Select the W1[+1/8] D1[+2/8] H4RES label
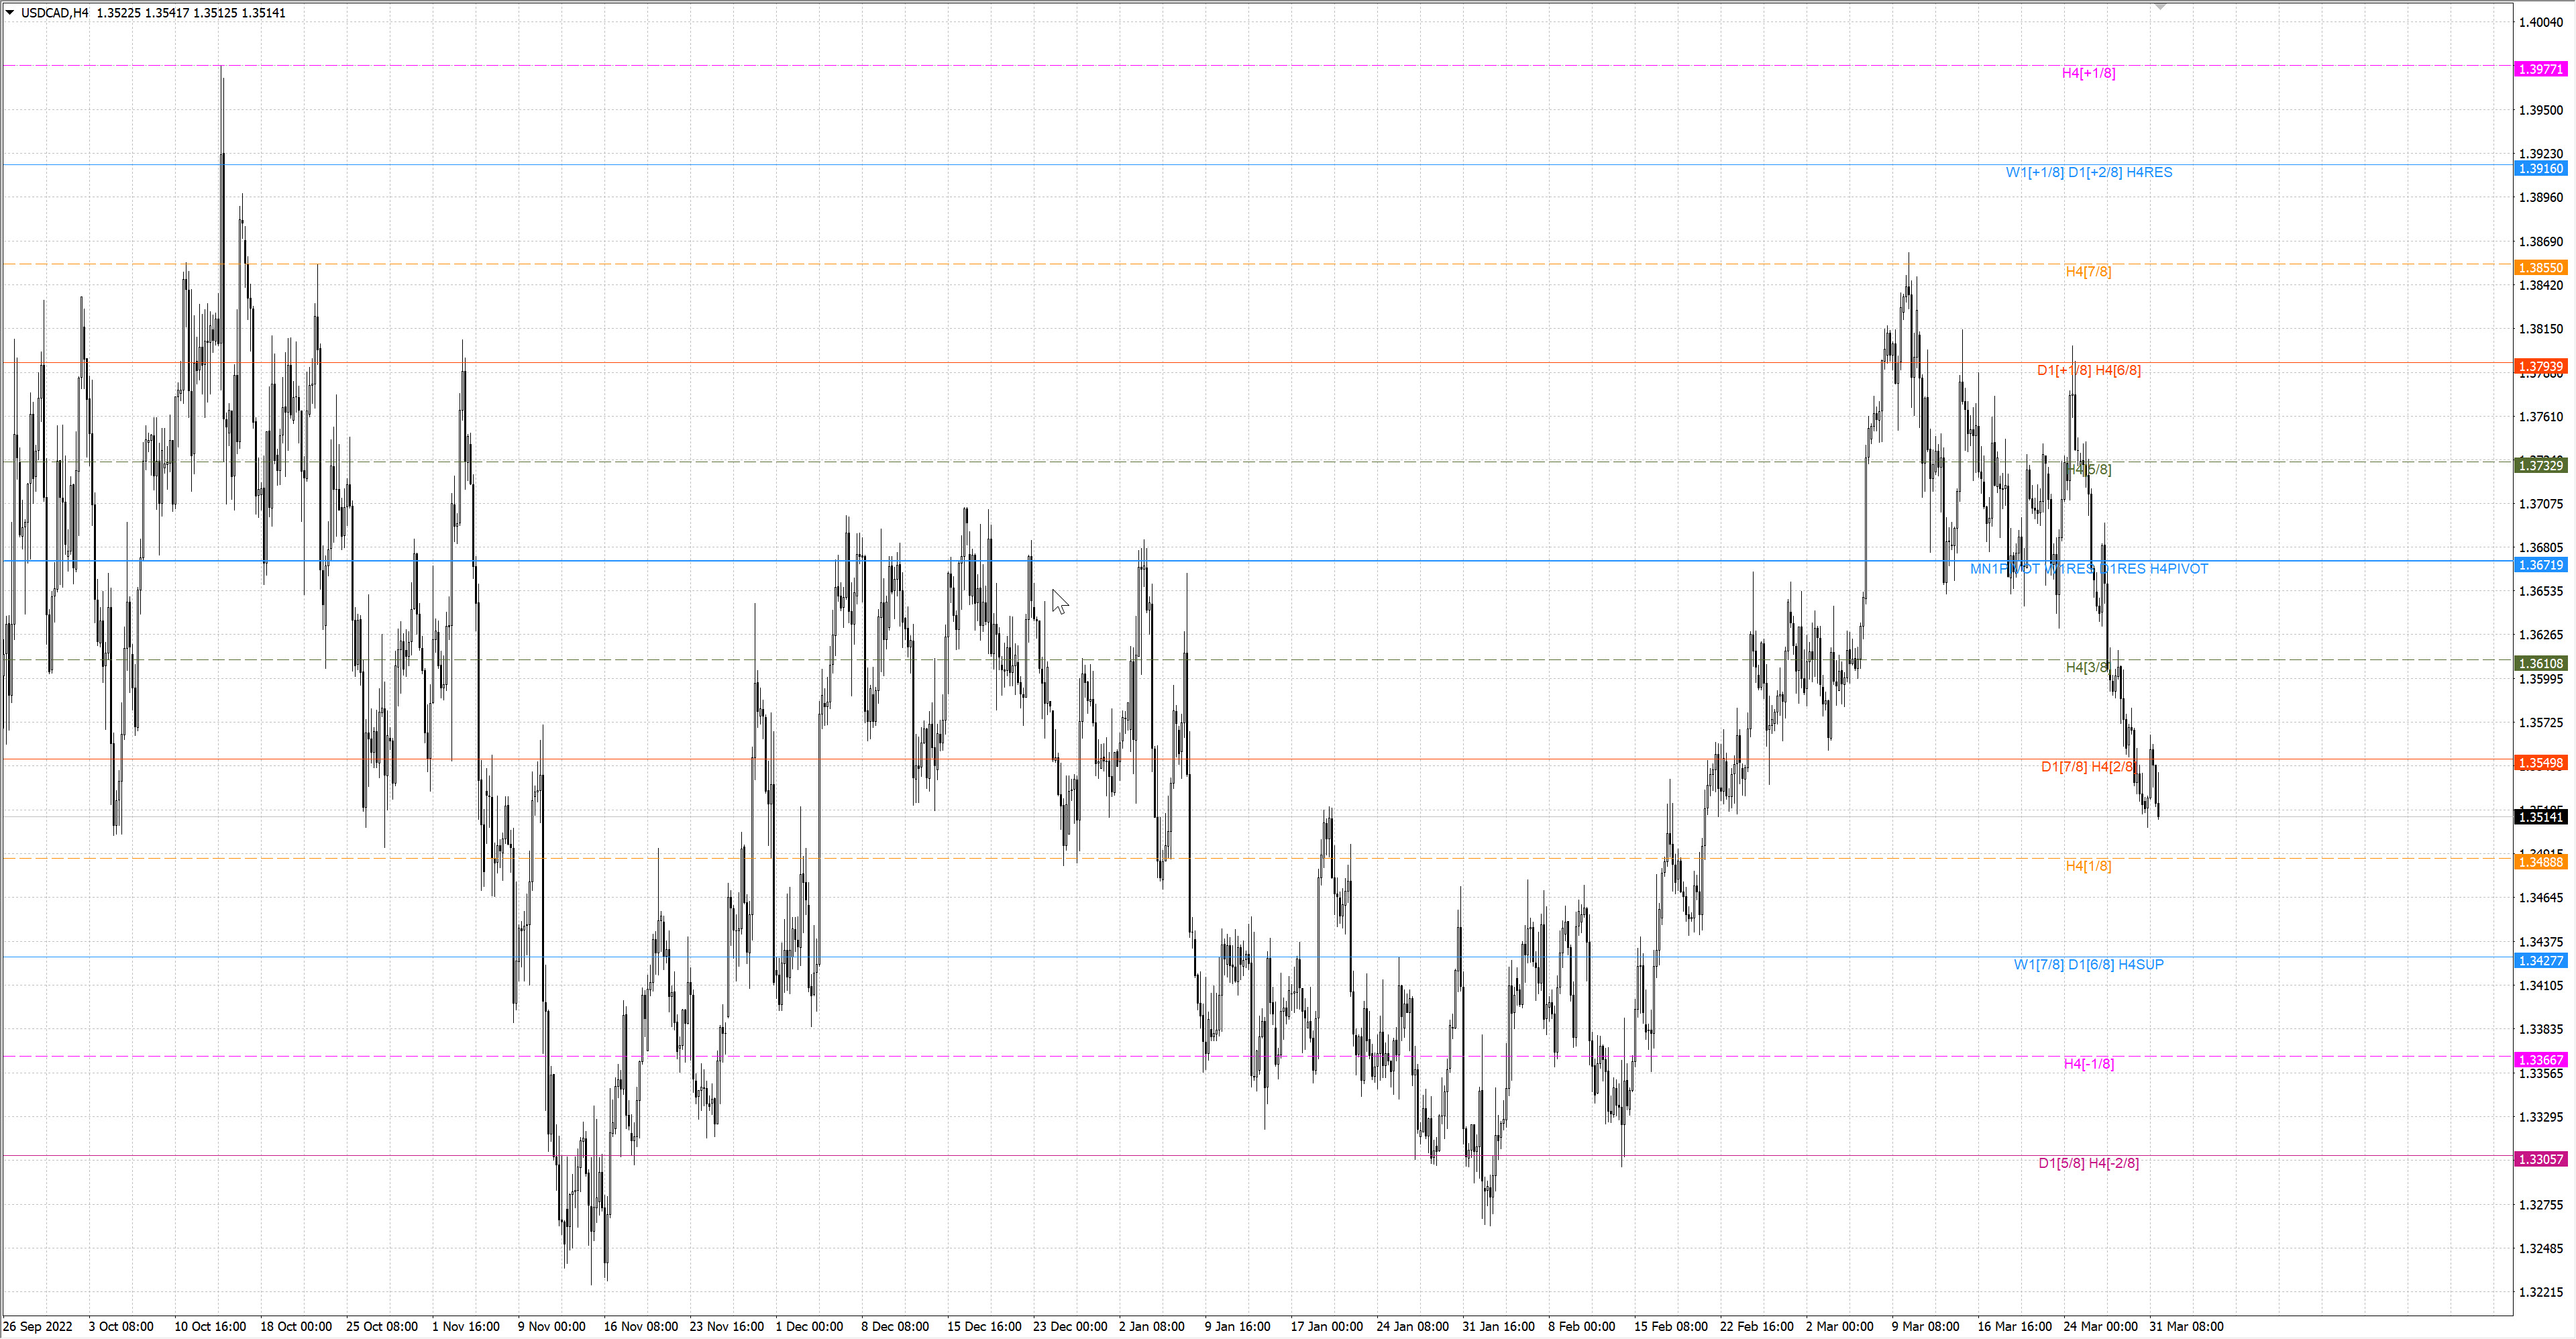Screen dimensions: 2576x1339 2088,172
